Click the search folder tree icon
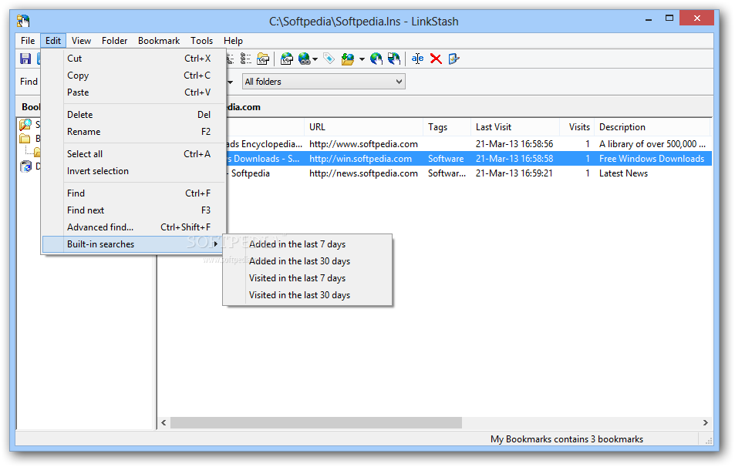Screen dimensions: 735x467 click(x=25, y=125)
